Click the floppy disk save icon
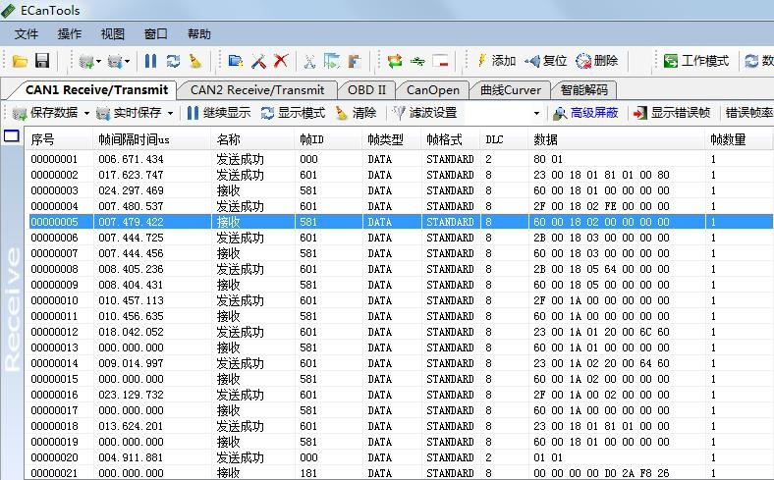This screenshot has width=774, height=480. coord(42,61)
